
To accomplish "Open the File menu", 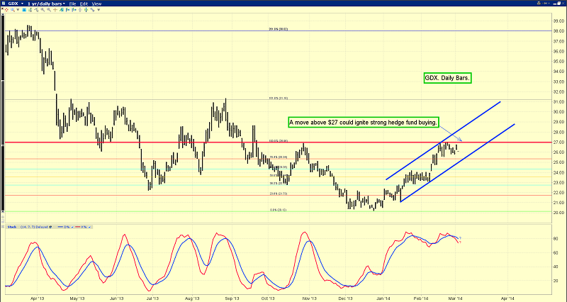I will (x=72, y=4).
